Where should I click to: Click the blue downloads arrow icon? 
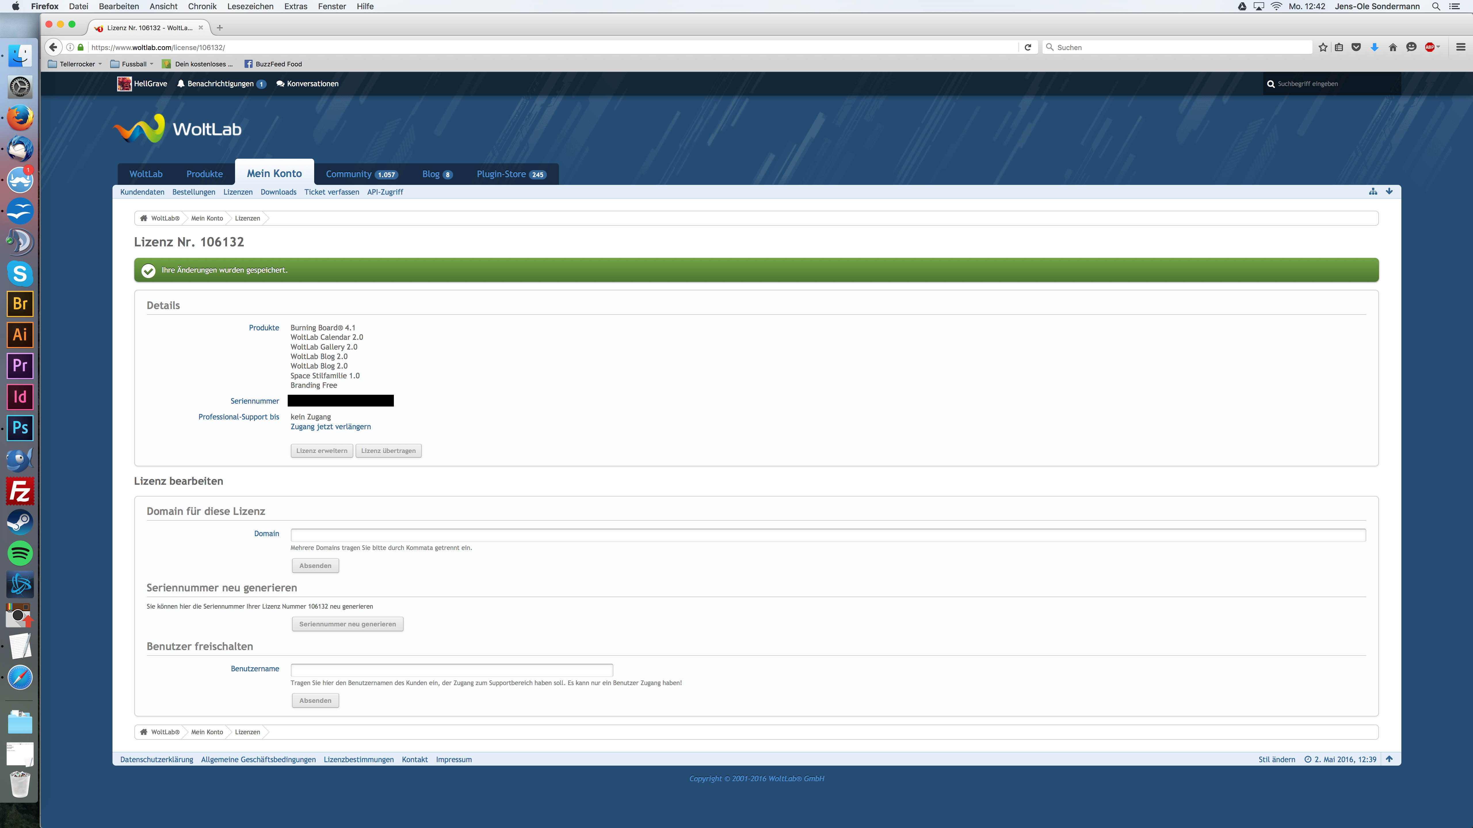(x=1374, y=47)
